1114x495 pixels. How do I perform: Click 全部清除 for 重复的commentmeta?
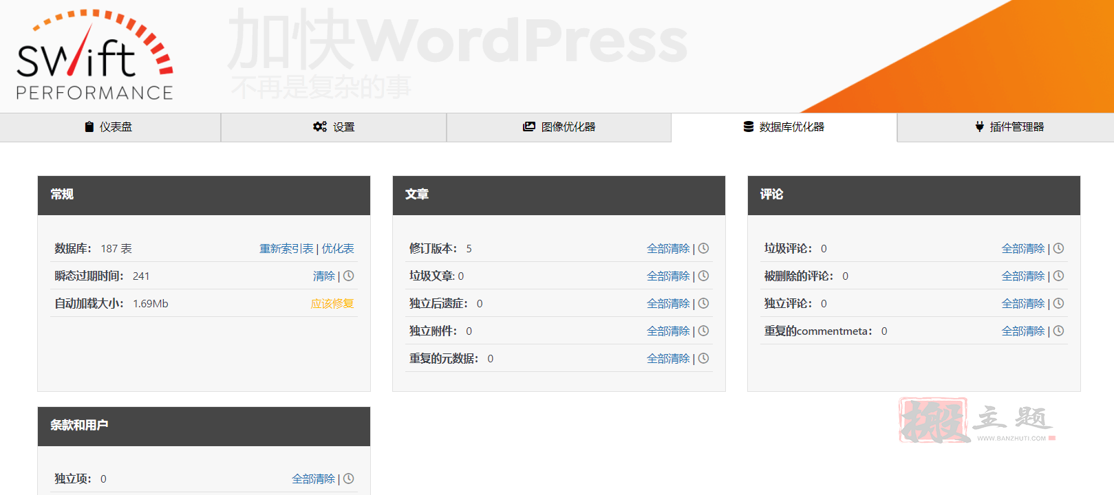coord(1023,331)
